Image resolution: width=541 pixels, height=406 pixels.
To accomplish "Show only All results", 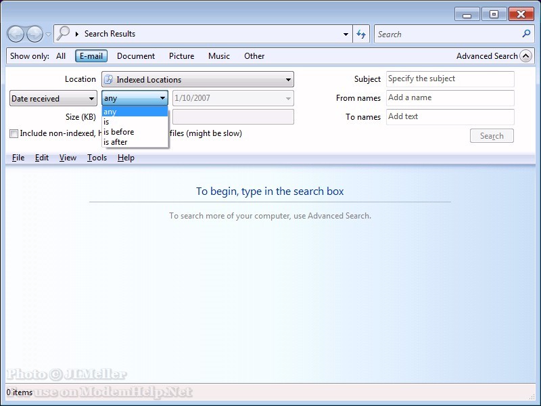I will tap(61, 56).
